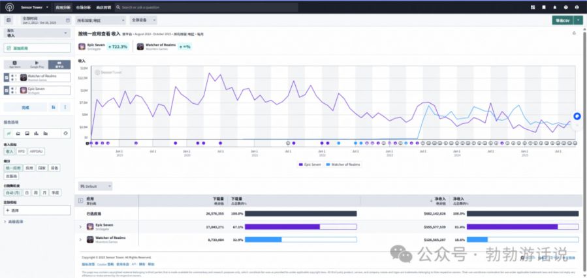Screen dimensions: 587x278
Task: Open the export CSV dropdown arrow
Action: point(579,21)
